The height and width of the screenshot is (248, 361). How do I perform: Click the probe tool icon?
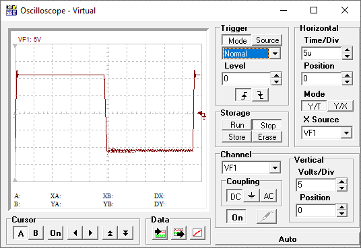point(267,216)
